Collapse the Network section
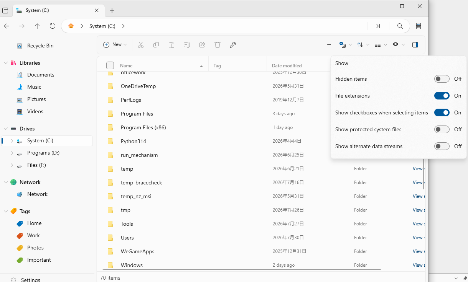 point(6,182)
